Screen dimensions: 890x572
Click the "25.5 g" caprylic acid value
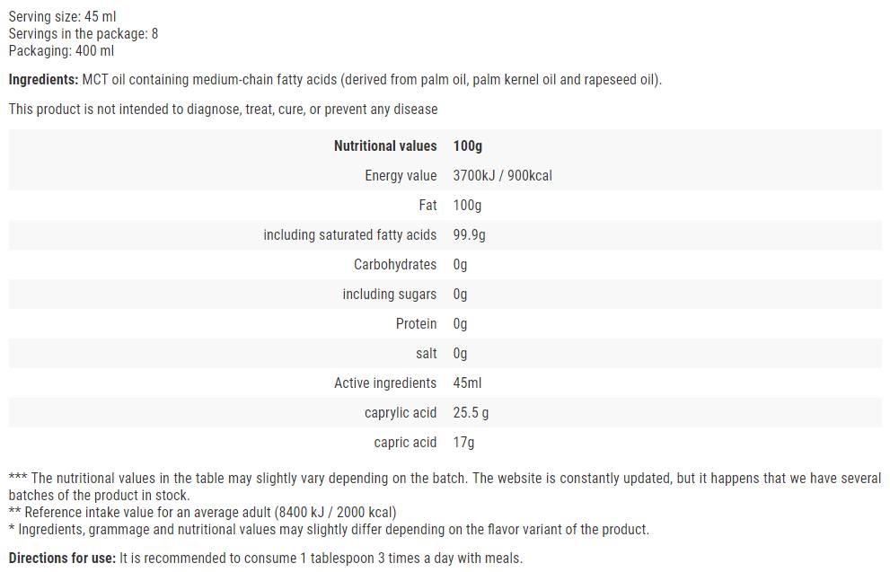point(471,413)
